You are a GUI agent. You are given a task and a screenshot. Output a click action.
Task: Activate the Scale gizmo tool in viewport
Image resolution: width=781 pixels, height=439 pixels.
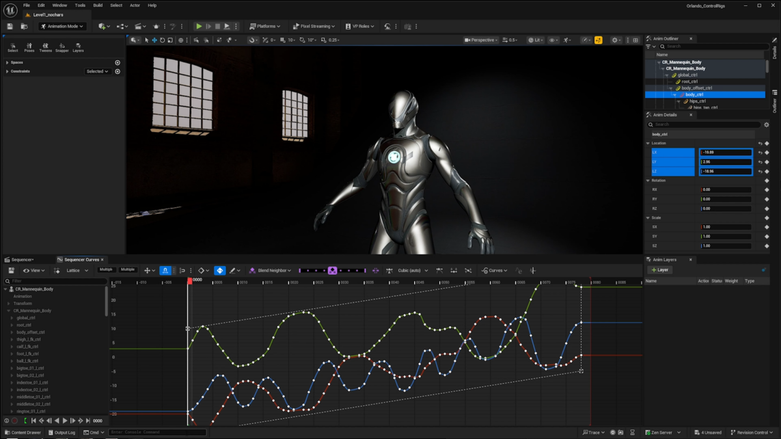(170, 40)
